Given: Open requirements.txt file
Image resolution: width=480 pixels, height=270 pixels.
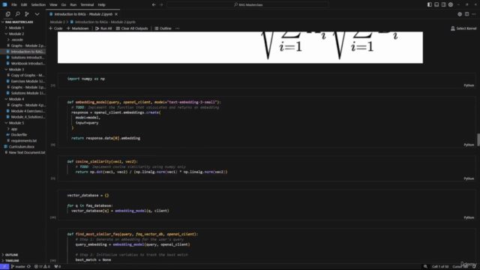Looking at the screenshot, I should 24,141.
